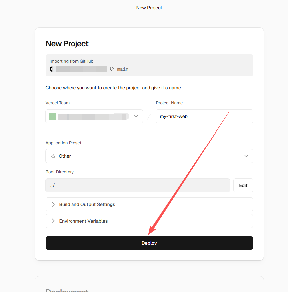The image size is (288, 292).
Task: Click the git branch icon beside main
Action: 112,69
